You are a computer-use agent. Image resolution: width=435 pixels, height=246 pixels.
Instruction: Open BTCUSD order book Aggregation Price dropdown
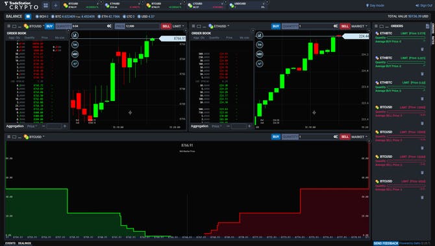[32, 126]
